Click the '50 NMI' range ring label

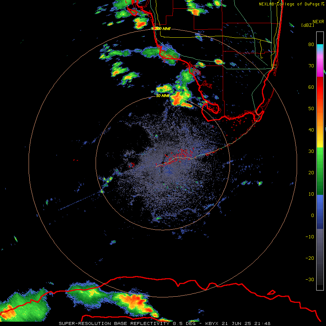[x=163, y=96]
